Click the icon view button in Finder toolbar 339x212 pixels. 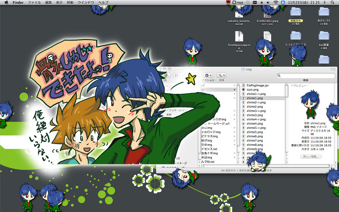[x=176, y=75]
